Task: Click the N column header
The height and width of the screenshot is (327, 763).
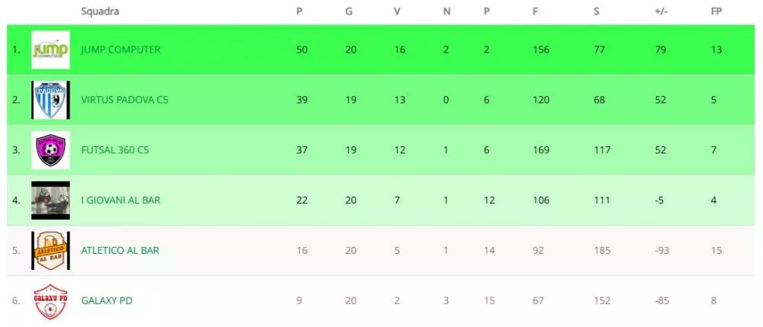Action: point(446,11)
